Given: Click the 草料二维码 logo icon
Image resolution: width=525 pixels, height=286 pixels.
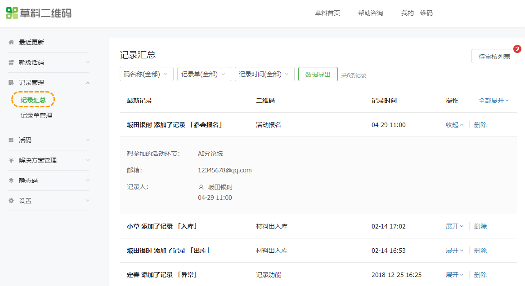Looking at the screenshot, I should click(x=12, y=13).
